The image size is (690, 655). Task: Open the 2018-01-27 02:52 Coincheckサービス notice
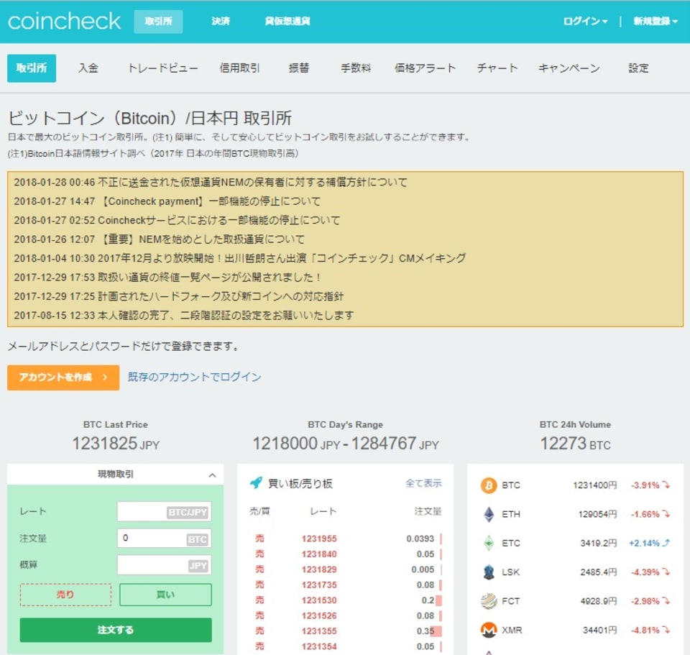177,220
